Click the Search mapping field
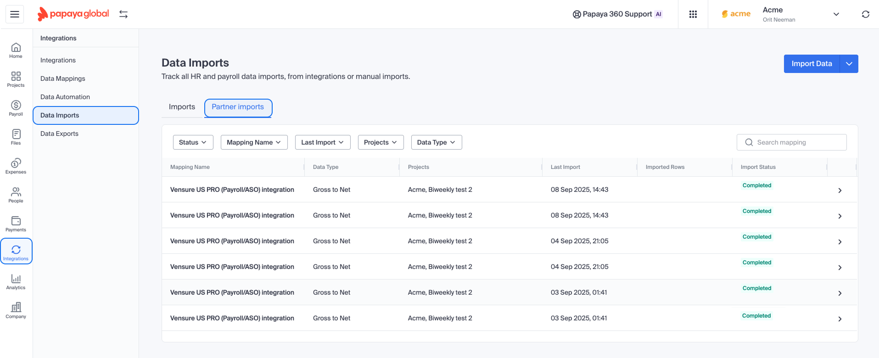Image resolution: width=879 pixels, height=358 pixels. 792,142
